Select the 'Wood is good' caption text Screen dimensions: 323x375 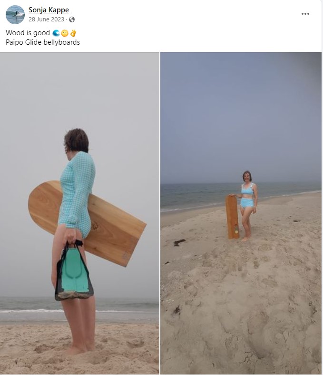(28, 33)
